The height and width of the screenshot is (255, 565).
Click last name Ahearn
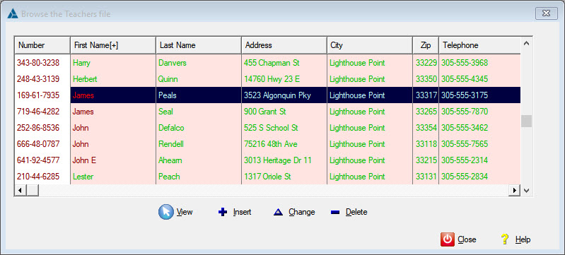tap(170, 160)
